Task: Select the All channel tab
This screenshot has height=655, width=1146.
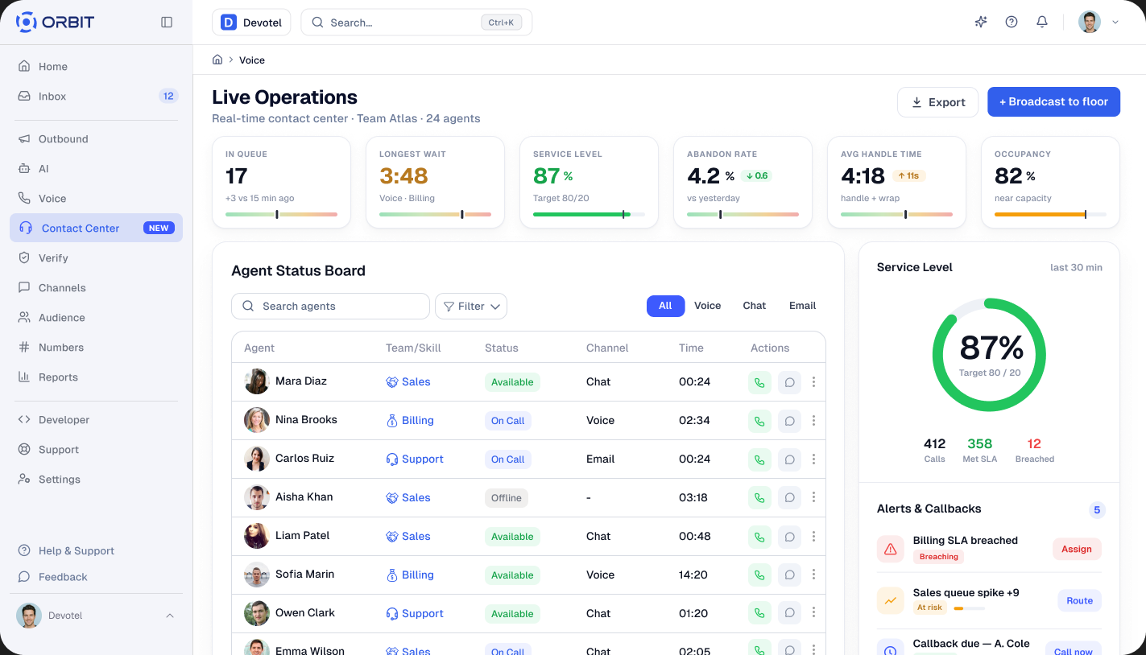Action: [665, 306]
